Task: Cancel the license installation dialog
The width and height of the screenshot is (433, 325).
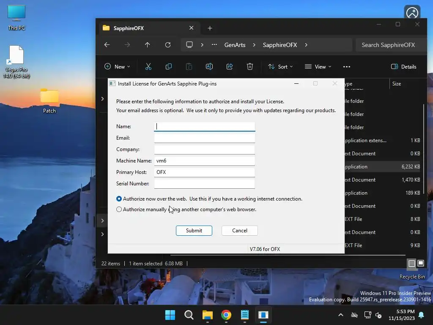Action: click(240, 231)
